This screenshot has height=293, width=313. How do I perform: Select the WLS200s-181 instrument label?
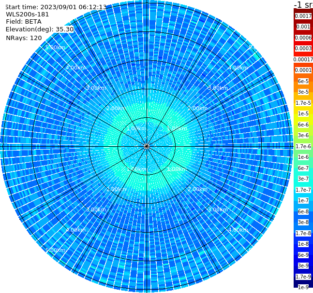[28, 14]
